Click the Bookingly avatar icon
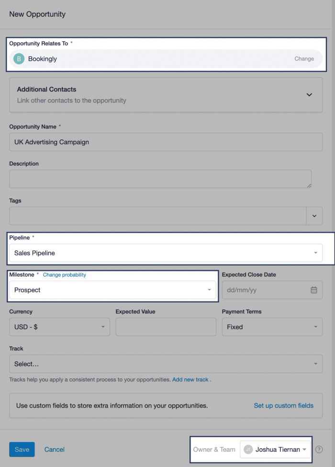The width and height of the screenshot is (335, 467). [x=19, y=59]
